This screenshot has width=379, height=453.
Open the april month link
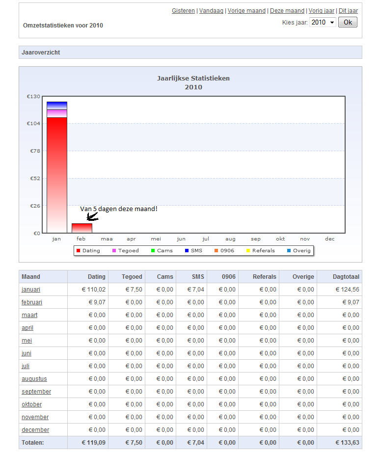[x=27, y=328]
